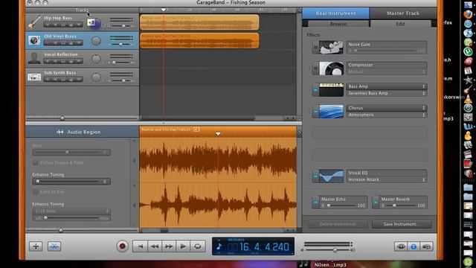476x268 pixels.
Task: Toggle the Visual EQ effect off
Action: click(x=315, y=176)
